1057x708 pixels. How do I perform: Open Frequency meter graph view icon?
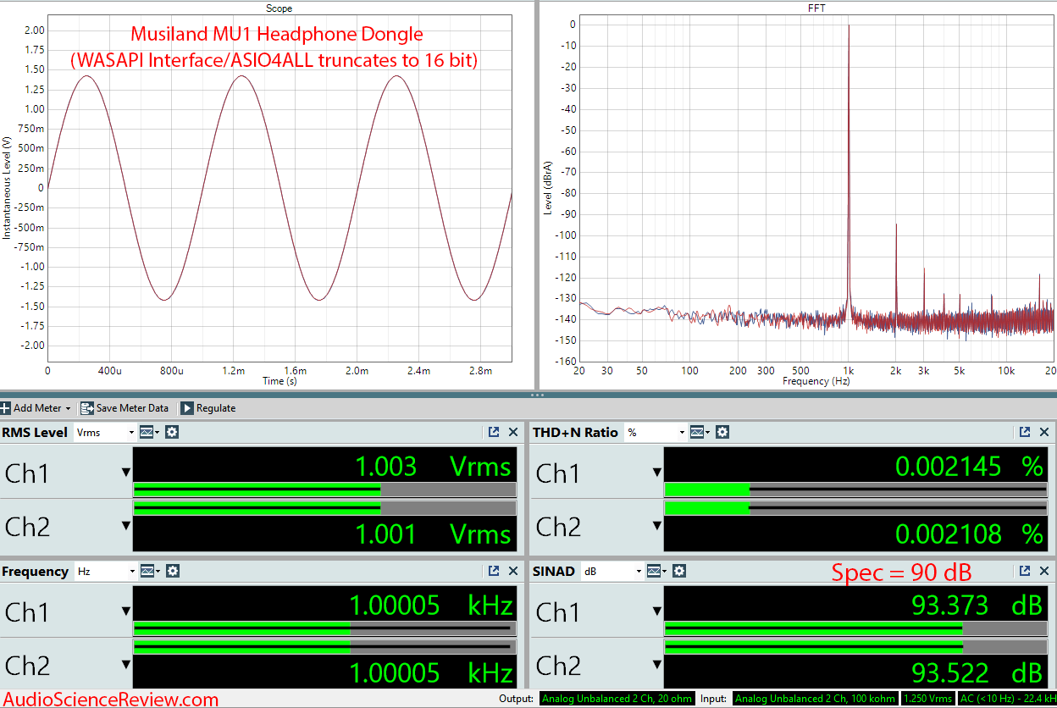point(149,571)
